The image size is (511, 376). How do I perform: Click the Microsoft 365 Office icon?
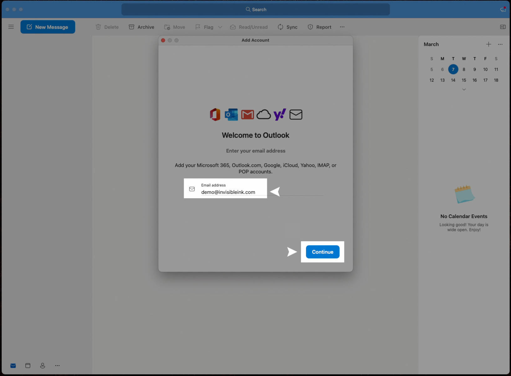215,114
